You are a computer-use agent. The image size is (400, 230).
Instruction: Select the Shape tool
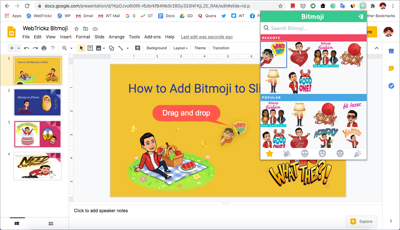point(111,48)
